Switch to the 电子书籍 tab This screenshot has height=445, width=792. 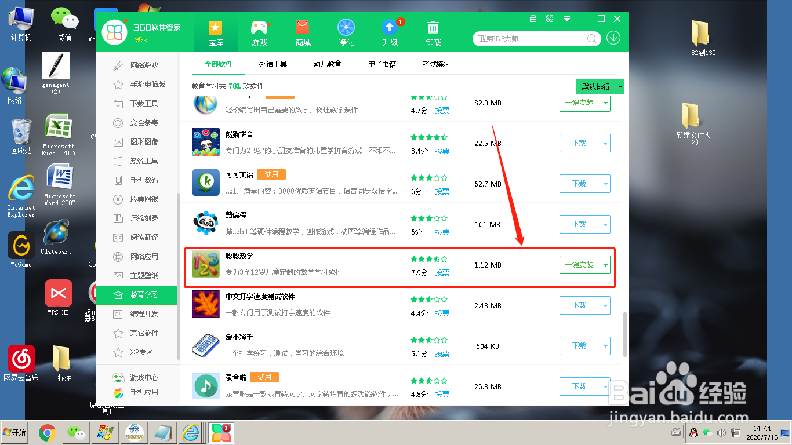[382, 64]
